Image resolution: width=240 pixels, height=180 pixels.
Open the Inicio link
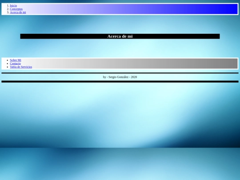13,5
